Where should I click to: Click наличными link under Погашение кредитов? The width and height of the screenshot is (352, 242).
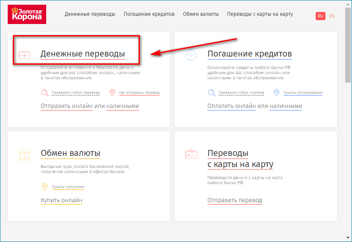coord(286,106)
